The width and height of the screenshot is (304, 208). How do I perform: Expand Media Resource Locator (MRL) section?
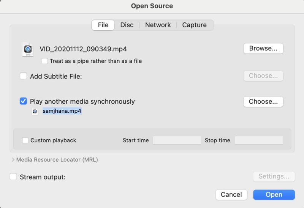(13, 159)
